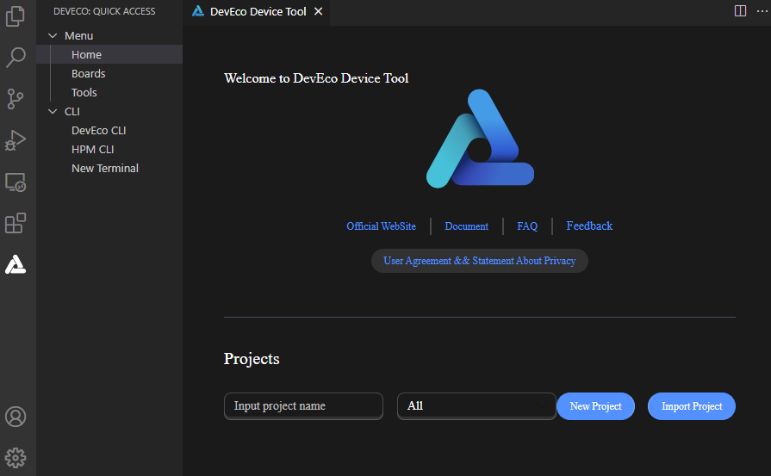Open the Explorer icon in activity bar
Viewport: 771px width, 476px height.
click(16, 16)
